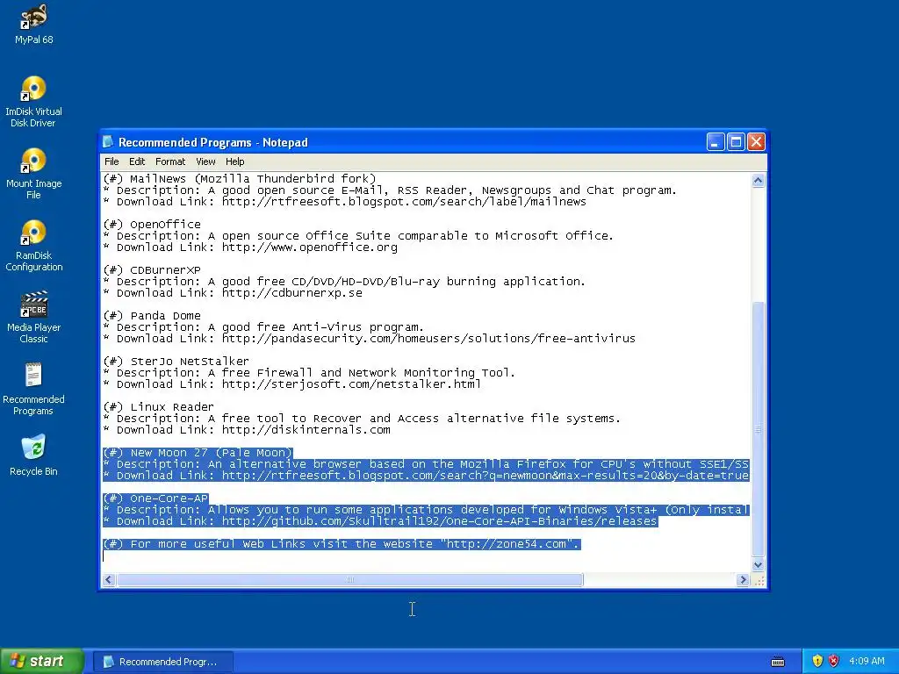
Task: Open the Notepad File menu
Action: (x=111, y=161)
